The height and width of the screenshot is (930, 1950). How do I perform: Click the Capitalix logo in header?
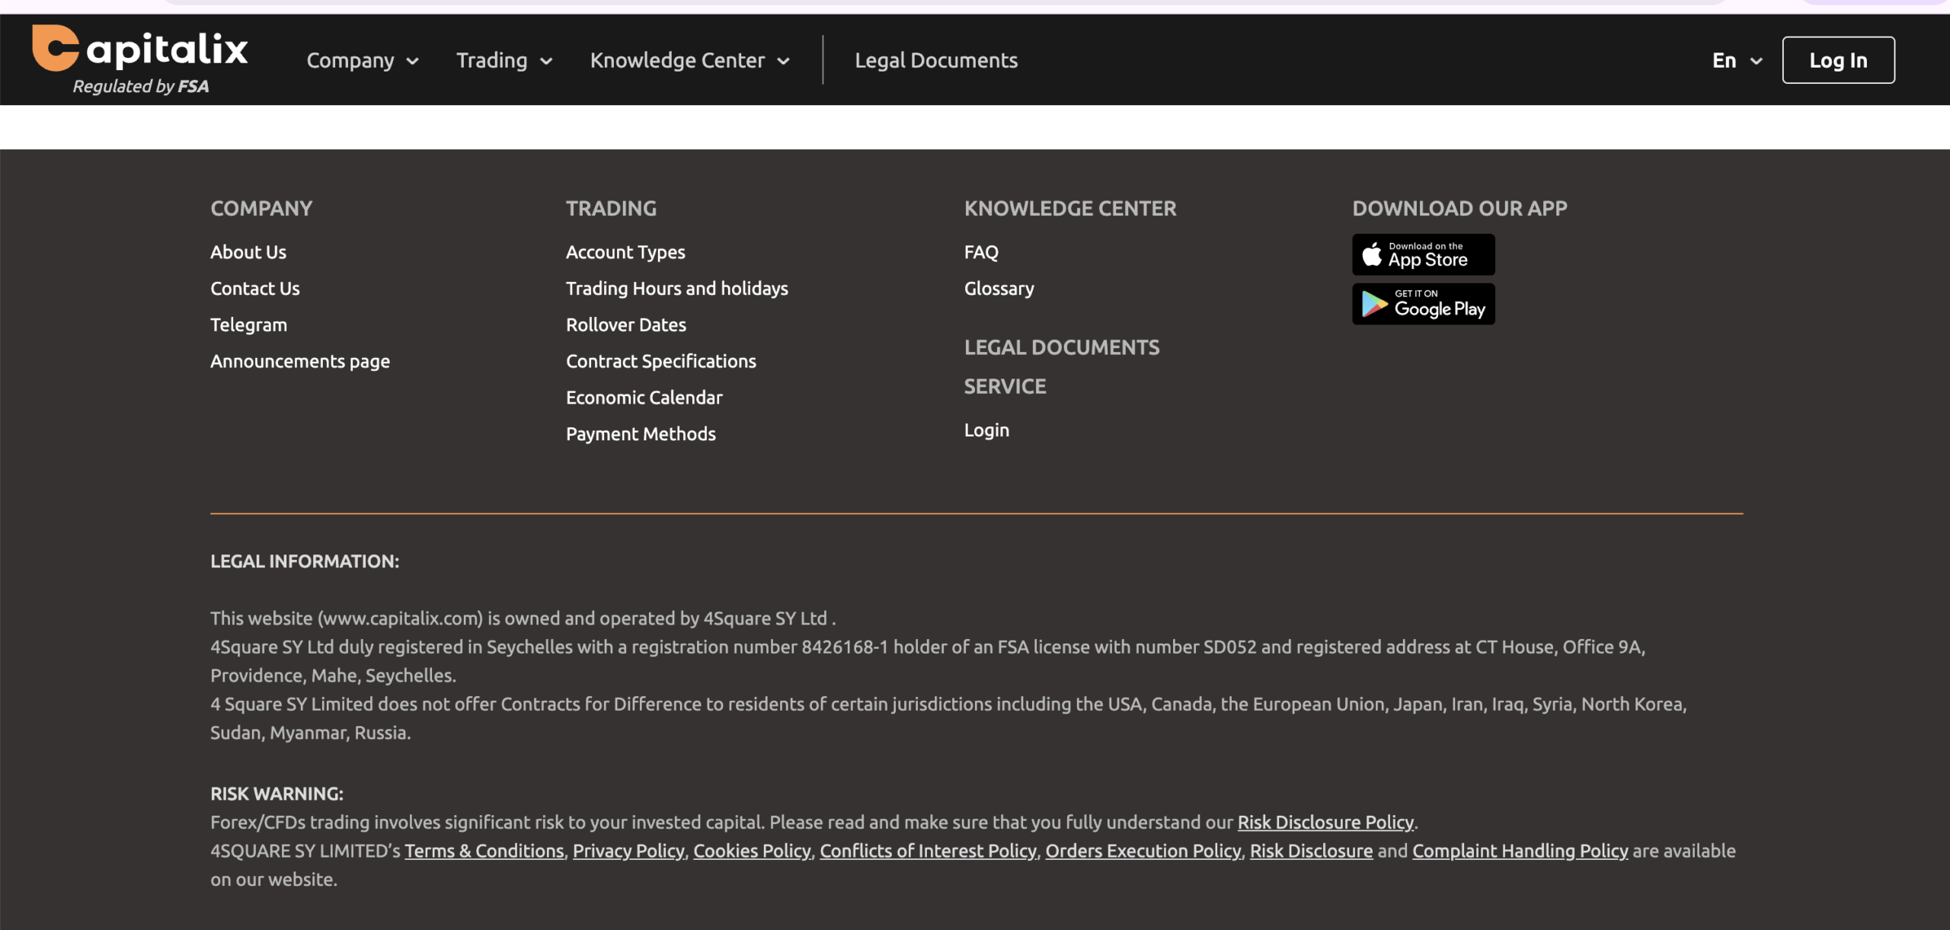[140, 48]
